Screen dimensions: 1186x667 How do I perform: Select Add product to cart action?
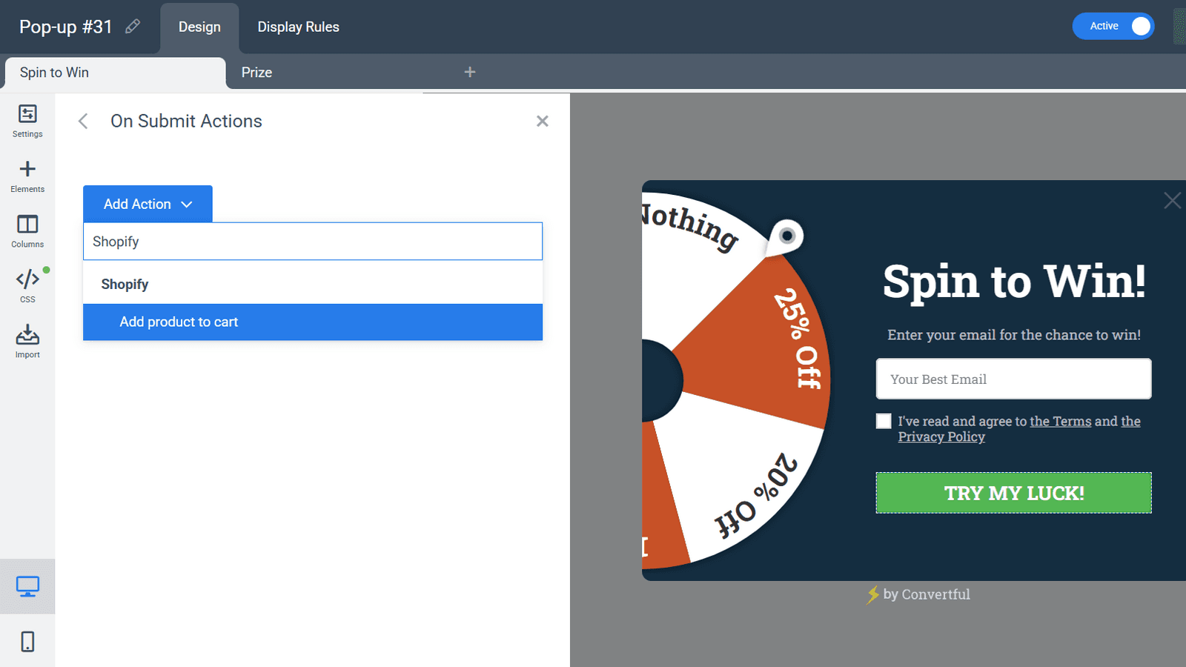[x=178, y=322]
